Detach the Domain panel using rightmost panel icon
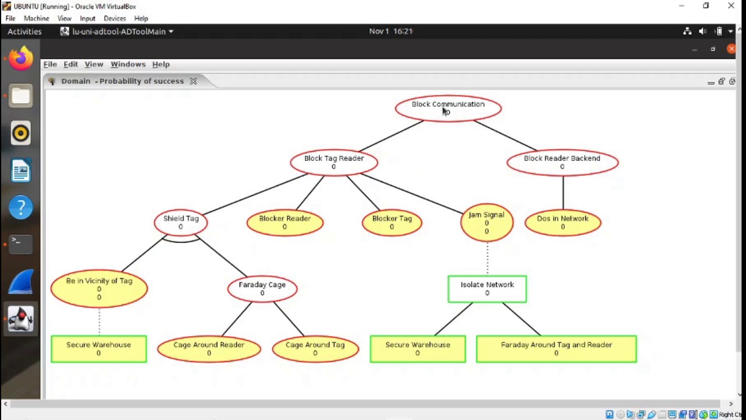 (x=732, y=82)
